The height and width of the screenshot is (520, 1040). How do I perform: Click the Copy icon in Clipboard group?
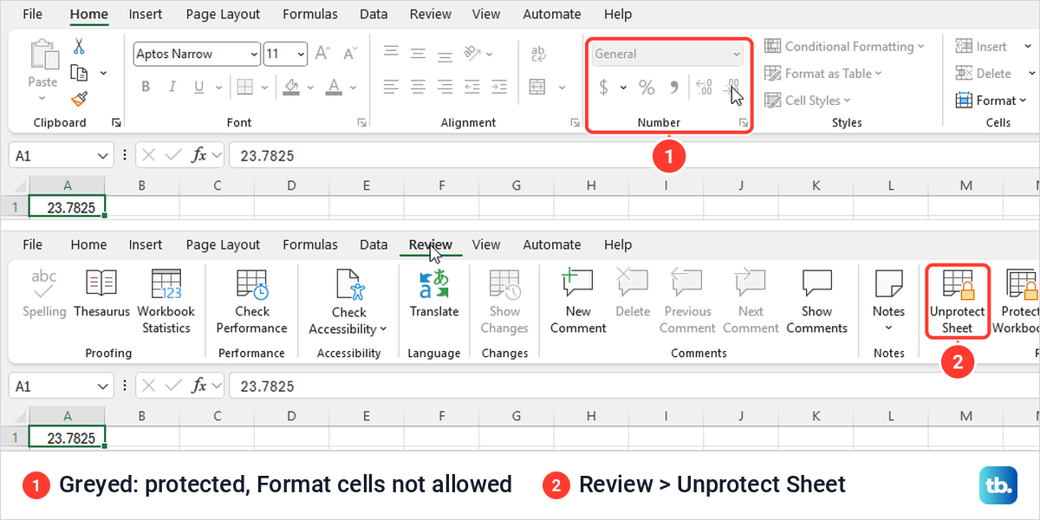[x=79, y=73]
